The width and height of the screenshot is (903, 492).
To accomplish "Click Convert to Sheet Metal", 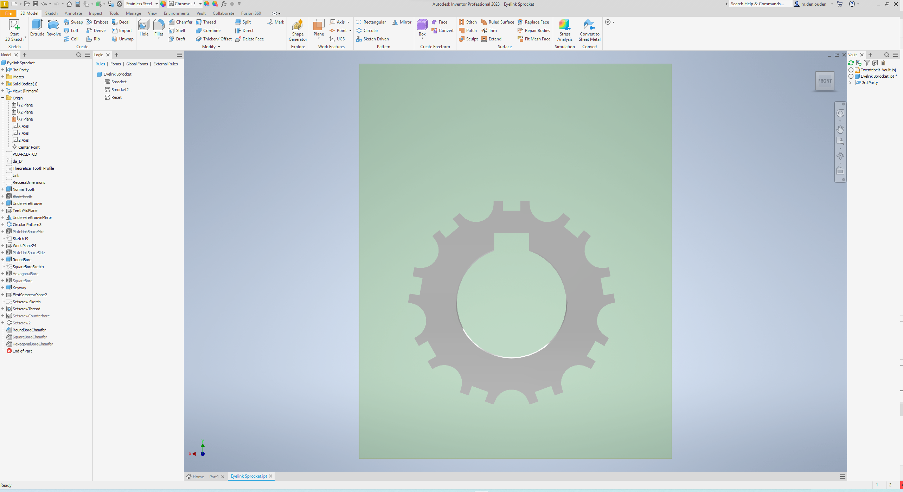I will (589, 30).
